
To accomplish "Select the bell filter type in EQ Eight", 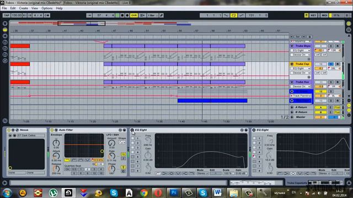I will 172,174.
